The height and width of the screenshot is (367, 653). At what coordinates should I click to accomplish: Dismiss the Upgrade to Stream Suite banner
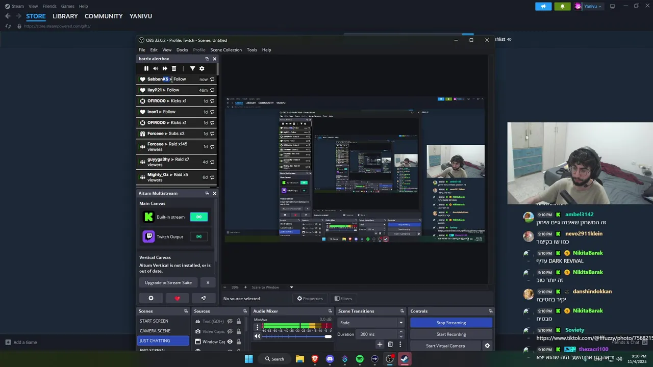pyautogui.click(x=208, y=282)
